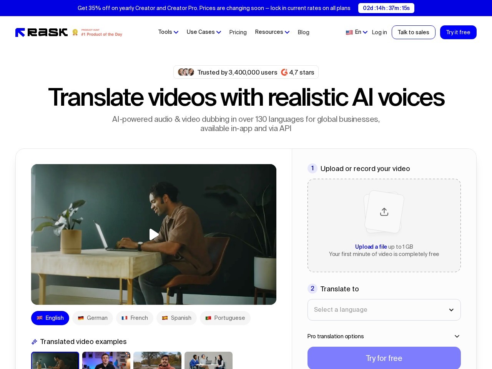
Task: Click the Talk to sales button
Action: tap(413, 32)
